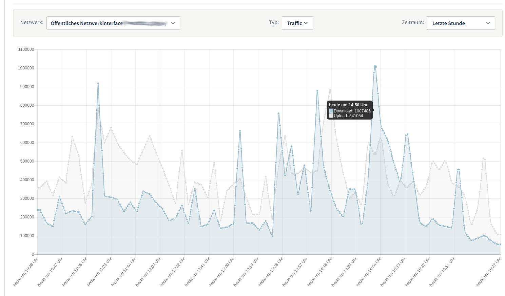
Task: Click the blue download peak near 920000
Action: point(98,83)
